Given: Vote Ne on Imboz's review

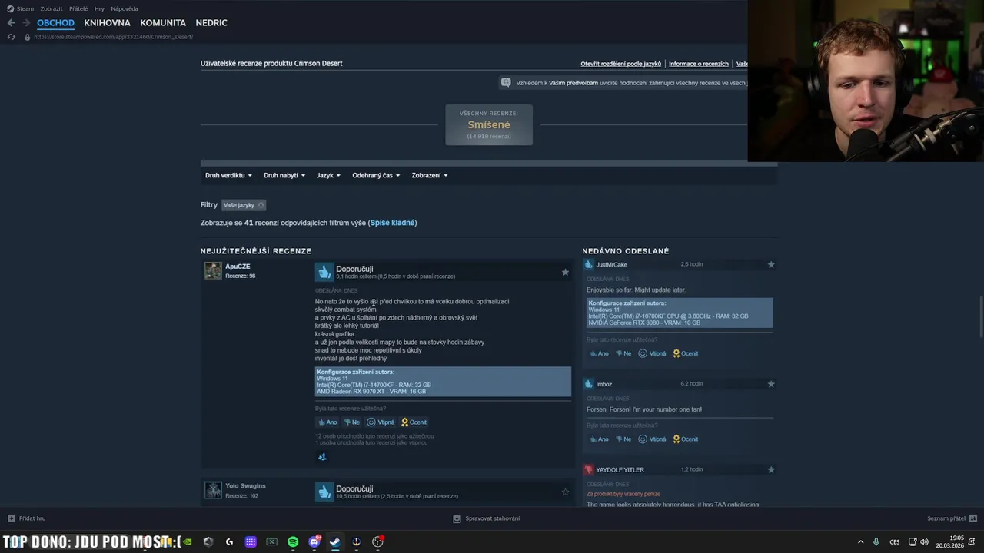Looking at the screenshot, I should [623, 439].
